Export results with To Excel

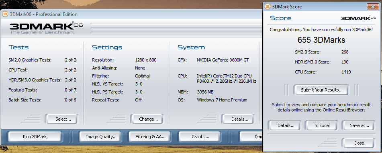(x=322, y=125)
